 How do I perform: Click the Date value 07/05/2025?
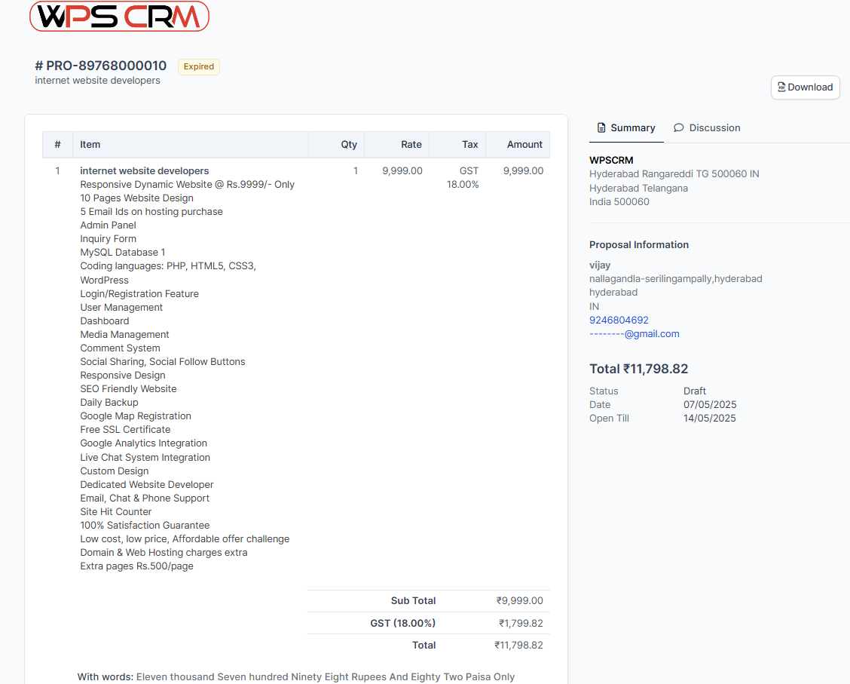coord(708,404)
